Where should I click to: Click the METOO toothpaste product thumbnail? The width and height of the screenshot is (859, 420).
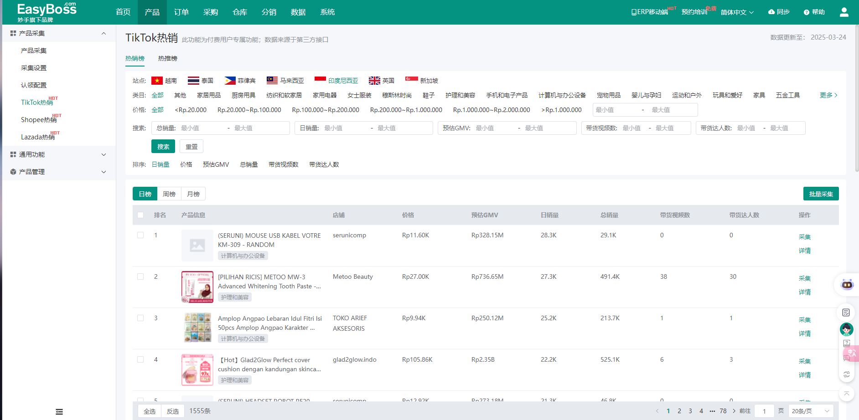point(197,287)
